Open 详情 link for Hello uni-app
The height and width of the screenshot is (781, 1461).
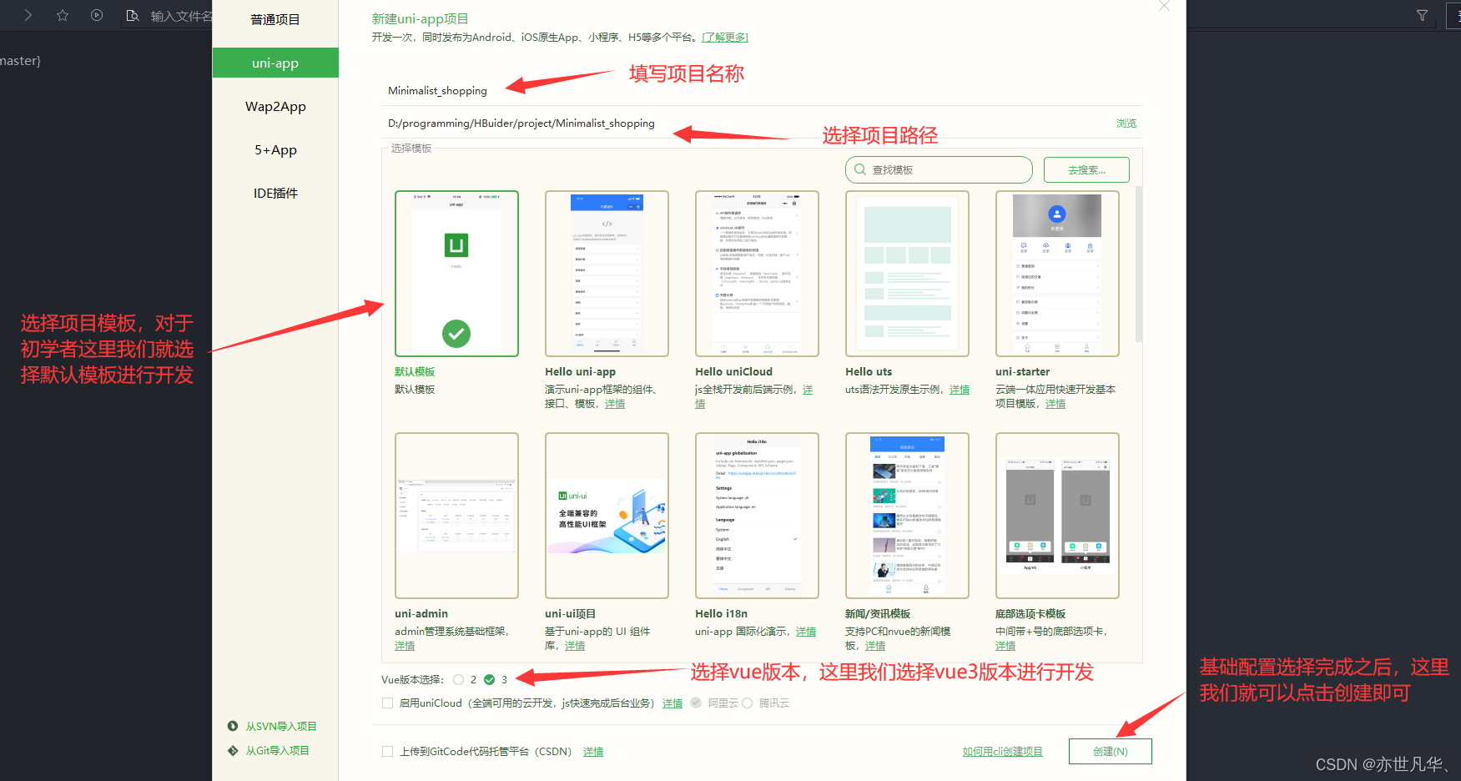coord(615,404)
